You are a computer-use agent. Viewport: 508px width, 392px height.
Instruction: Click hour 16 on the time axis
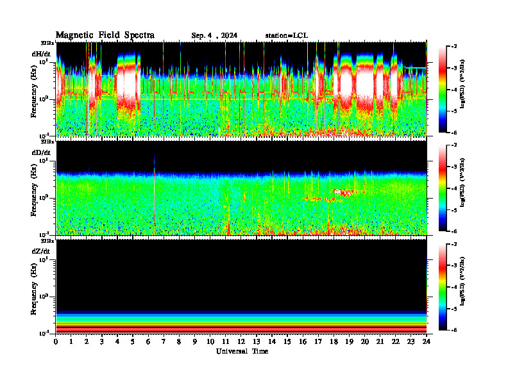click(303, 341)
